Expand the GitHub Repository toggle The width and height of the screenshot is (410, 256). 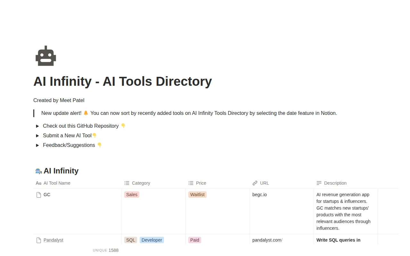pyautogui.click(x=37, y=126)
